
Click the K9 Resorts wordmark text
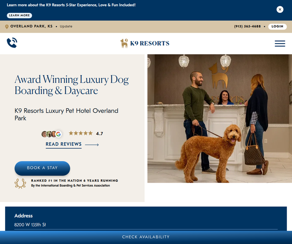150,43
